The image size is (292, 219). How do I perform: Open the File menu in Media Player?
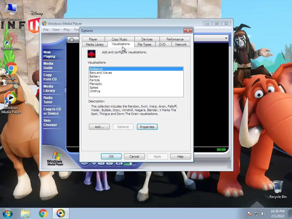coord(46,30)
